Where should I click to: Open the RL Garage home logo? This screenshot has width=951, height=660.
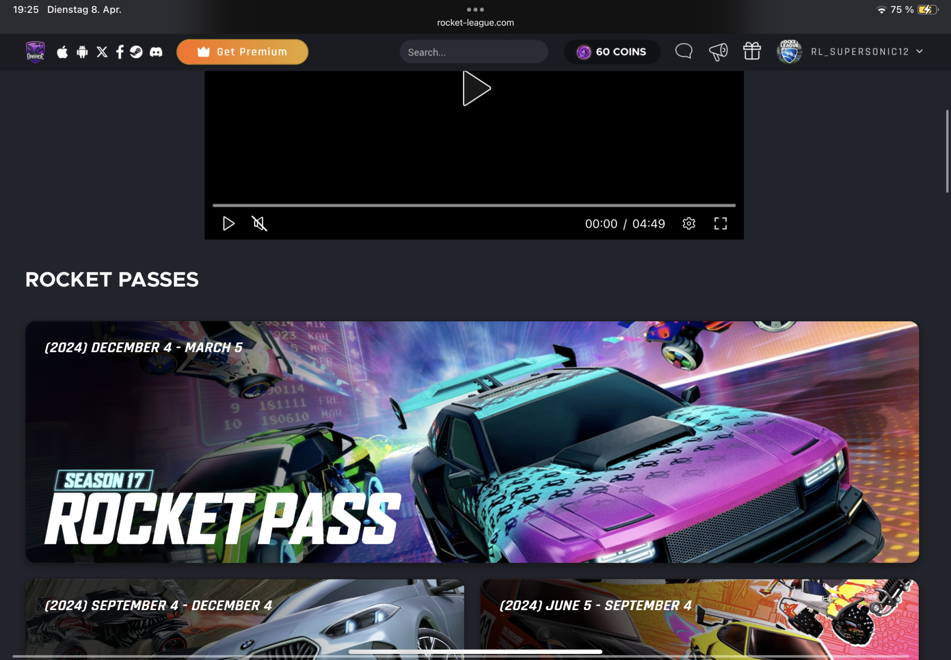click(35, 51)
